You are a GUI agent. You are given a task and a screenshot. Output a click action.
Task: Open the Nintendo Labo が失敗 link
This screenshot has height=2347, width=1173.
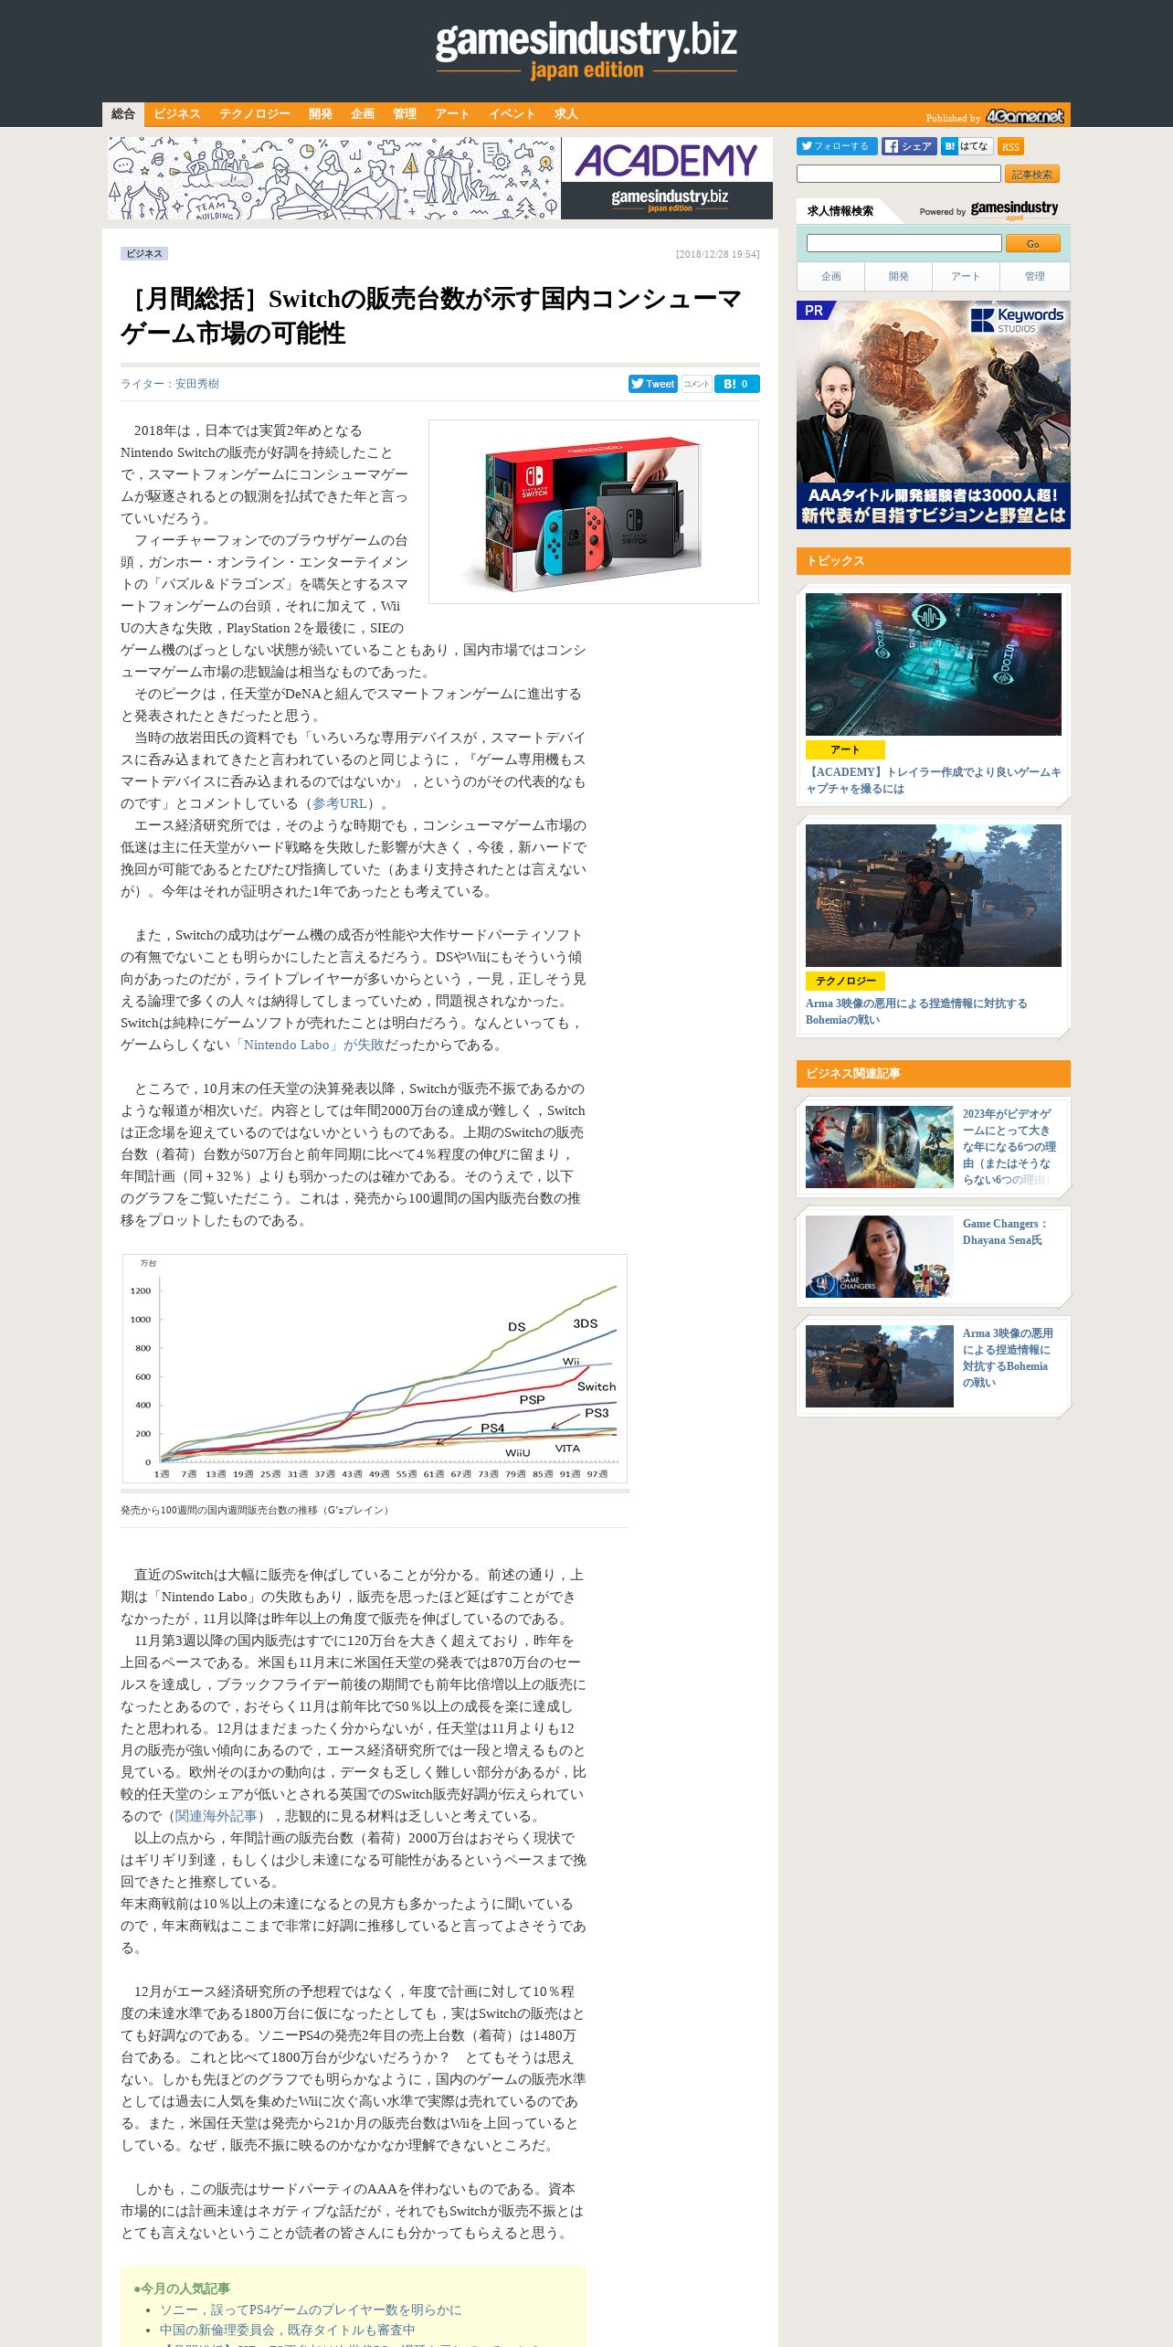tap(309, 1045)
